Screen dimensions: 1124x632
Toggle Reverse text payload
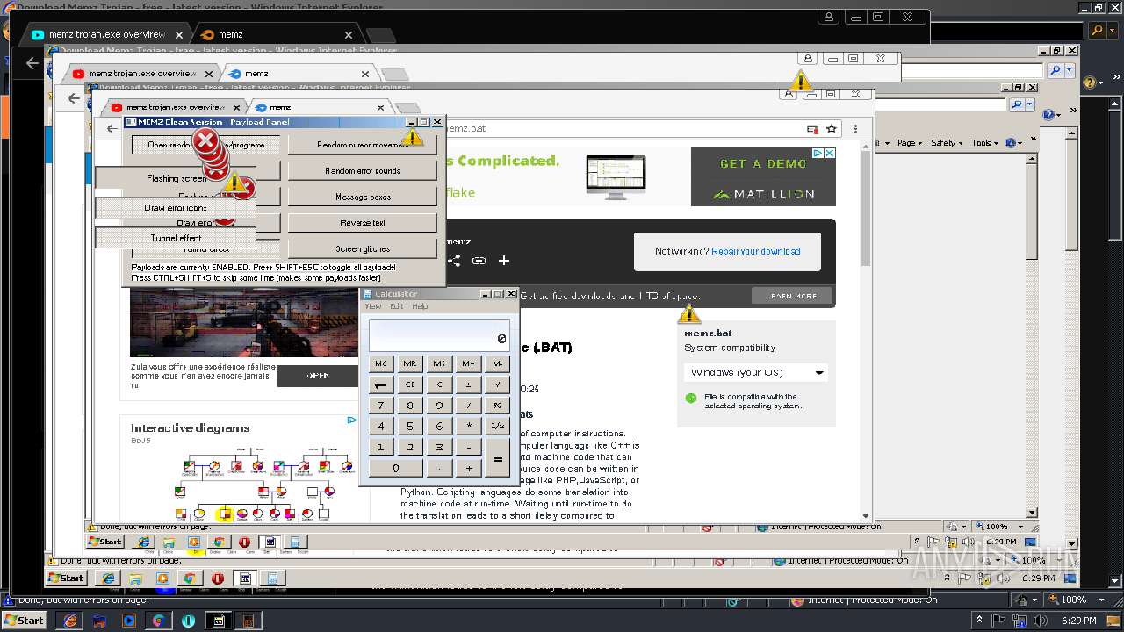click(363, 223)
